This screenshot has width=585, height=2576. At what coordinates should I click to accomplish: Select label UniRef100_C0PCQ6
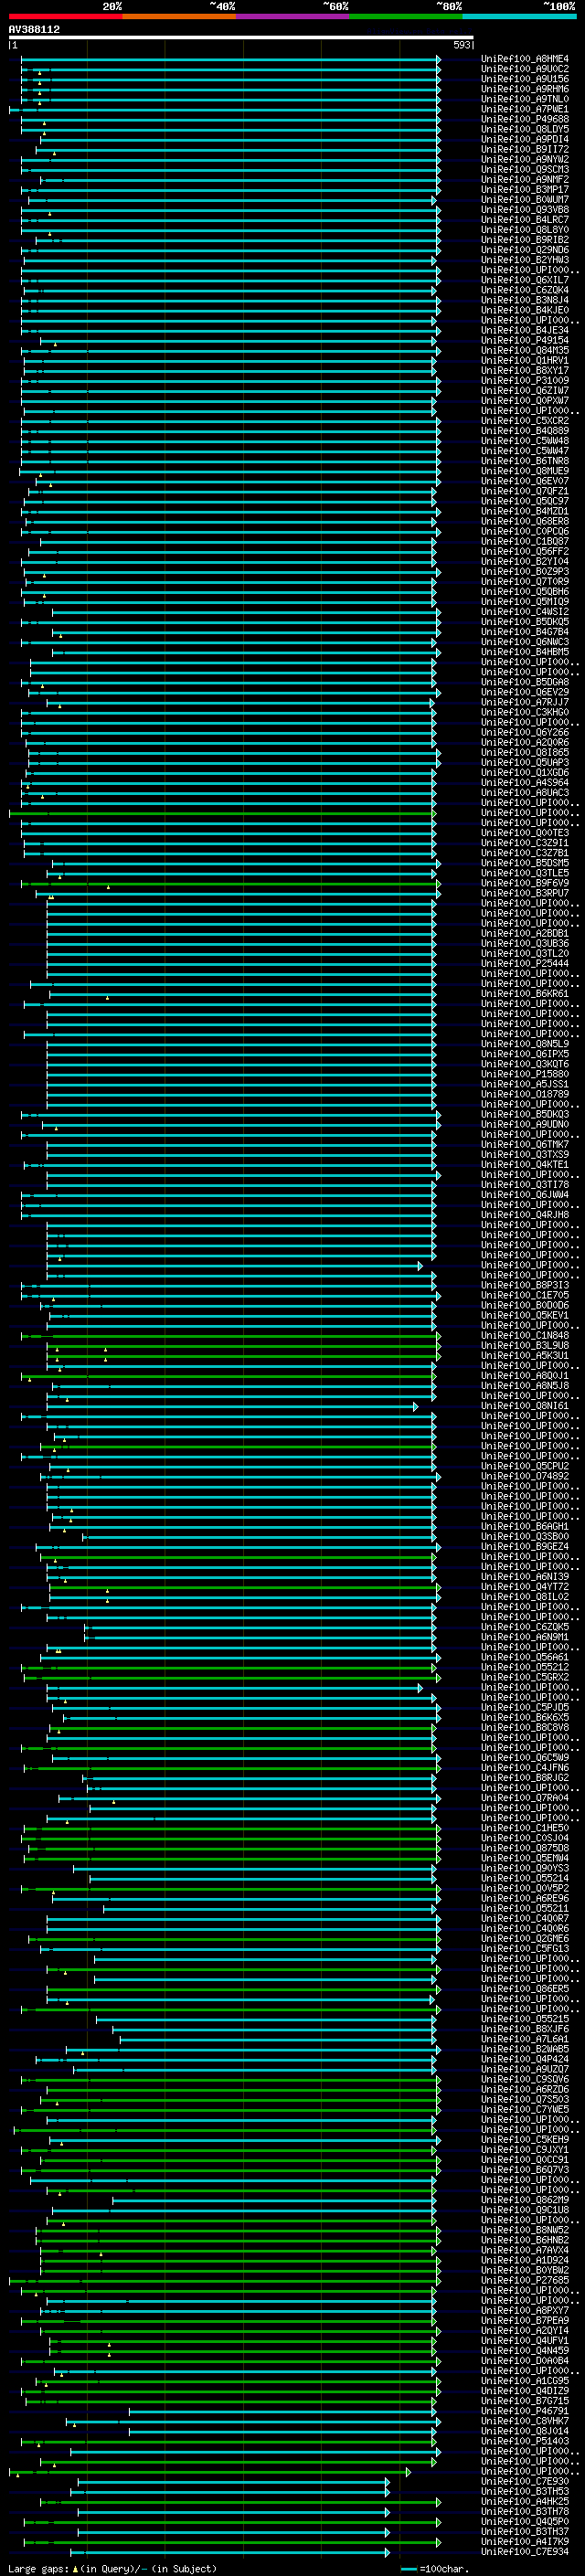(525, 531)
